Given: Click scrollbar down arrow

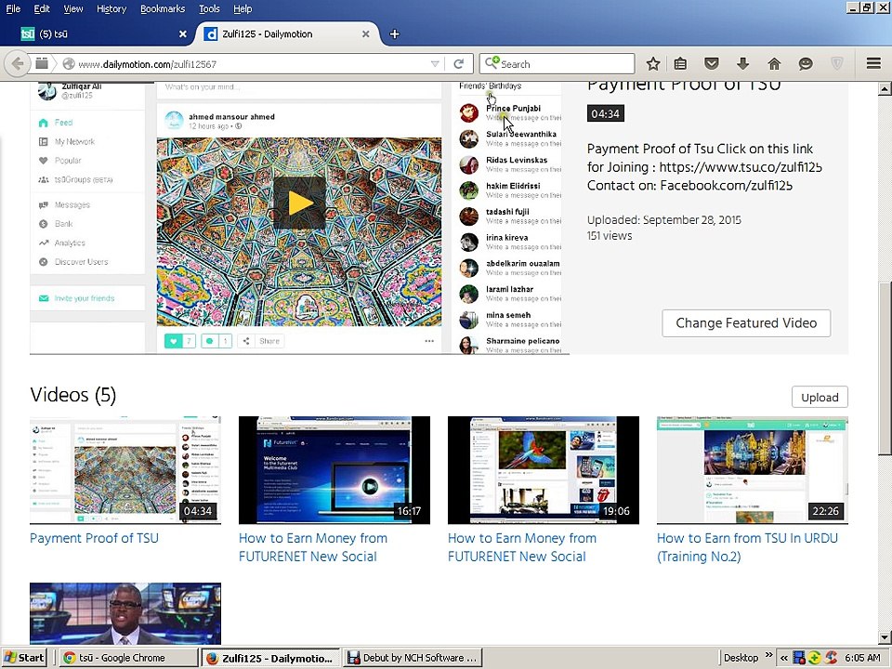Looking at the screenshot, I should [x=885, y=637].
